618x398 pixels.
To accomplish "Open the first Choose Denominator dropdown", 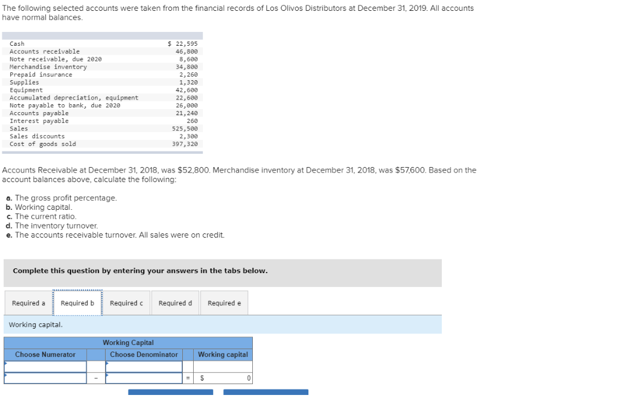I will (x=144, y=366).
